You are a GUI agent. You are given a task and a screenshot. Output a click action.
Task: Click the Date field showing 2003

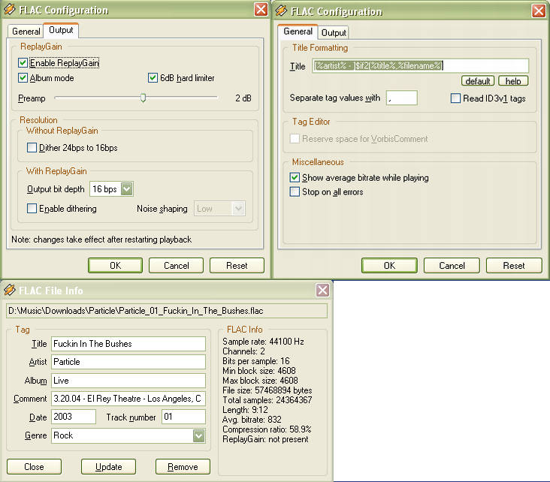point(74,417)
